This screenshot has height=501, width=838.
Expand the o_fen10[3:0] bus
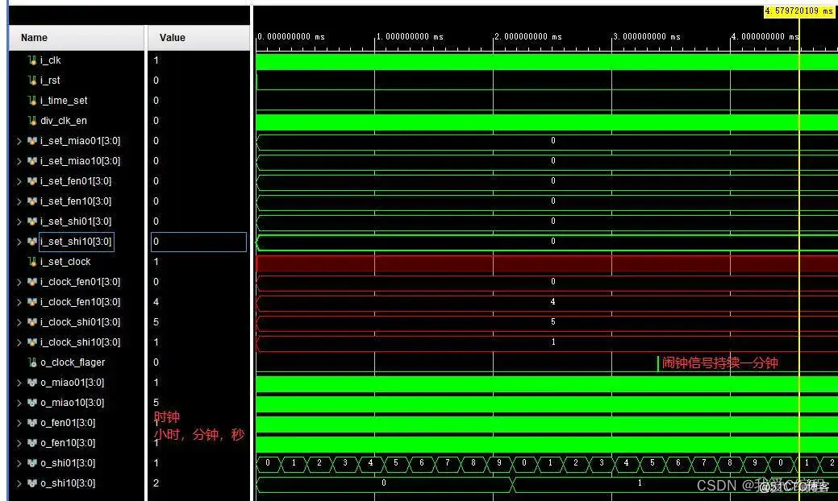tap(18, 442)
